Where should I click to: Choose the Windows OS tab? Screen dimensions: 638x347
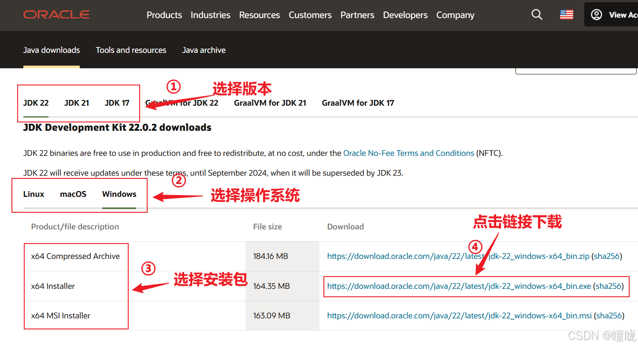[119, 194]
